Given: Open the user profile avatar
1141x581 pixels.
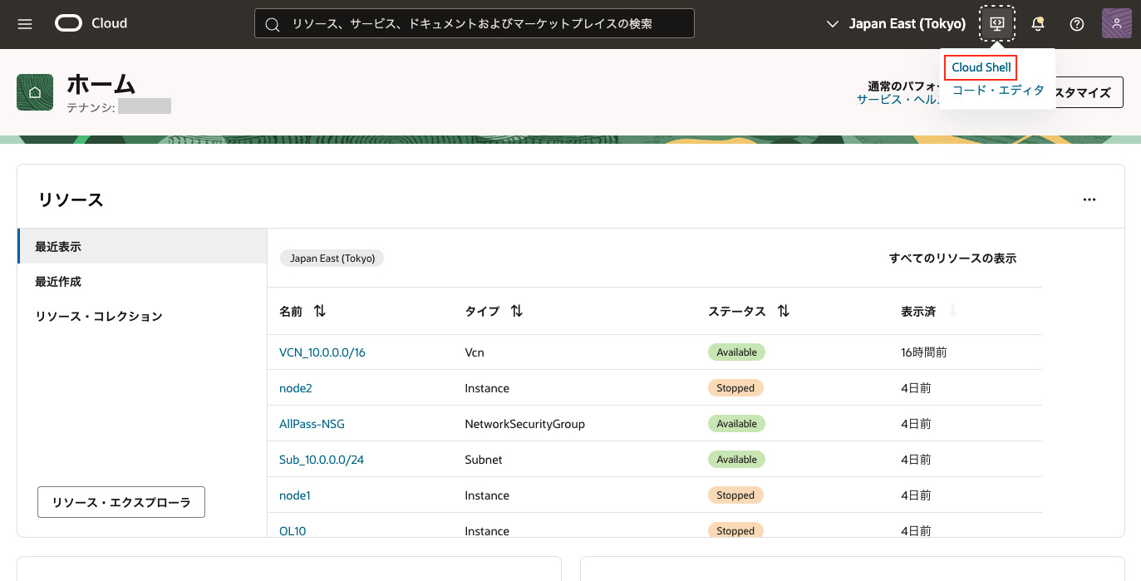Looking at the screenshot, I should [1116, 23].
